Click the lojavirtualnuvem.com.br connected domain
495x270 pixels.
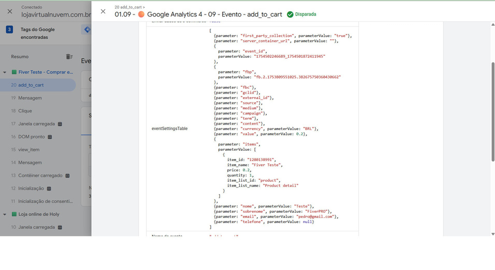tap(56, 14)
